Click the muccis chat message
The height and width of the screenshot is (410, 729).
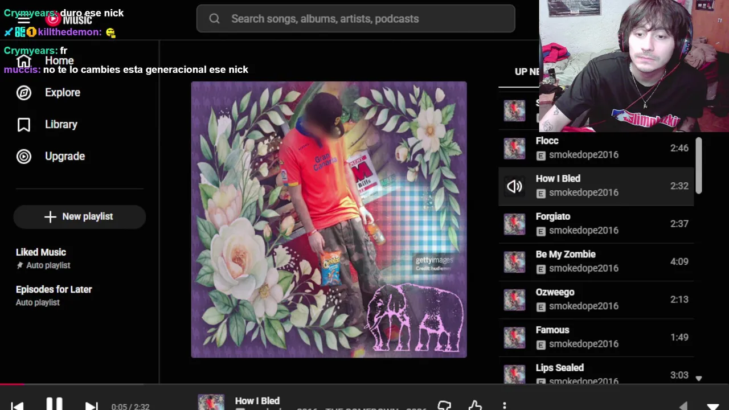(x=126, y=69)
